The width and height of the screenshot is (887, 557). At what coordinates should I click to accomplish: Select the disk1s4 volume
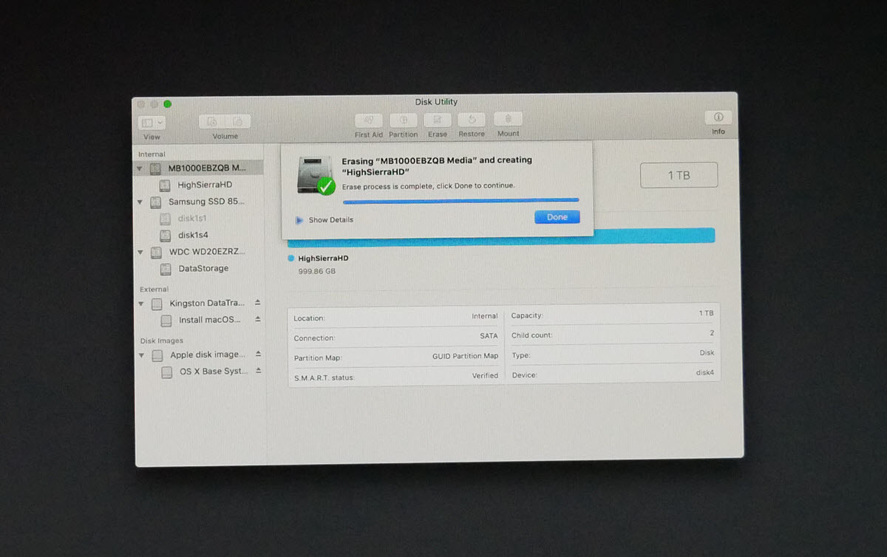[193, 236]
